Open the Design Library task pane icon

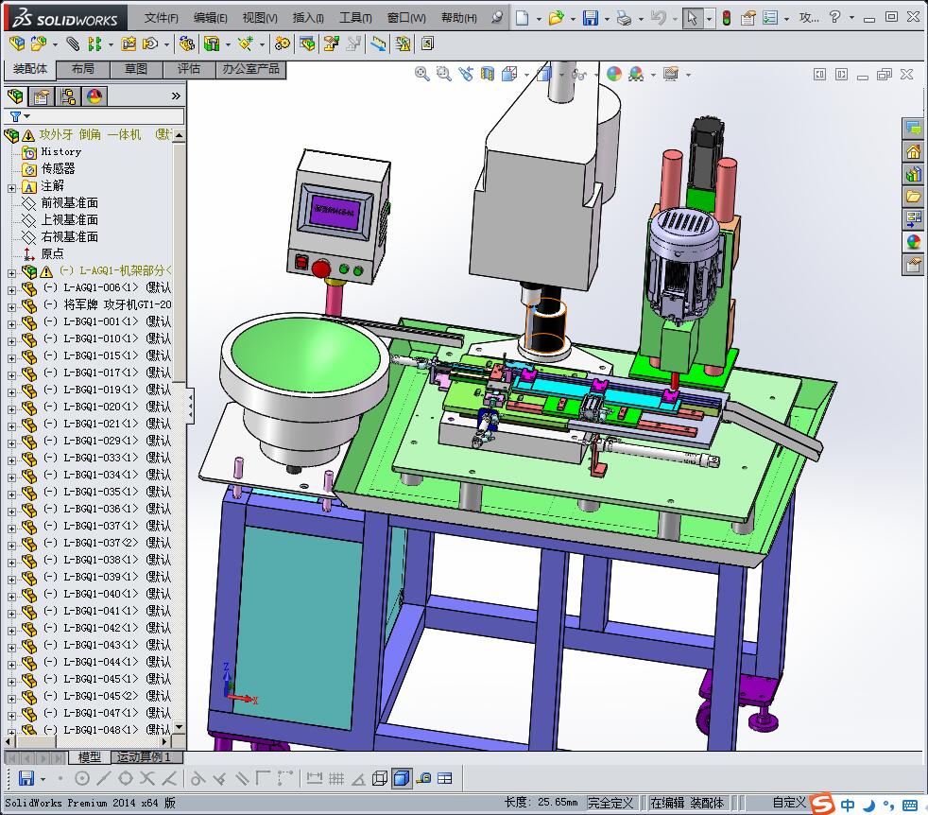click(x=913, y=174)
